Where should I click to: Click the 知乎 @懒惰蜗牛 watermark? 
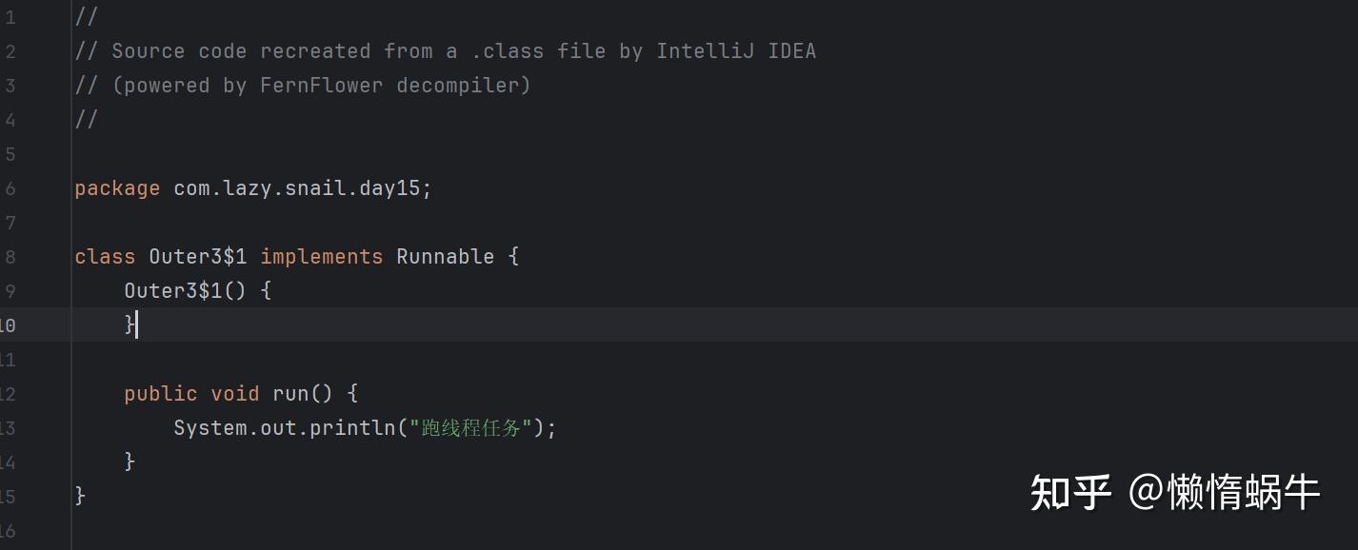coord(1174,493)
